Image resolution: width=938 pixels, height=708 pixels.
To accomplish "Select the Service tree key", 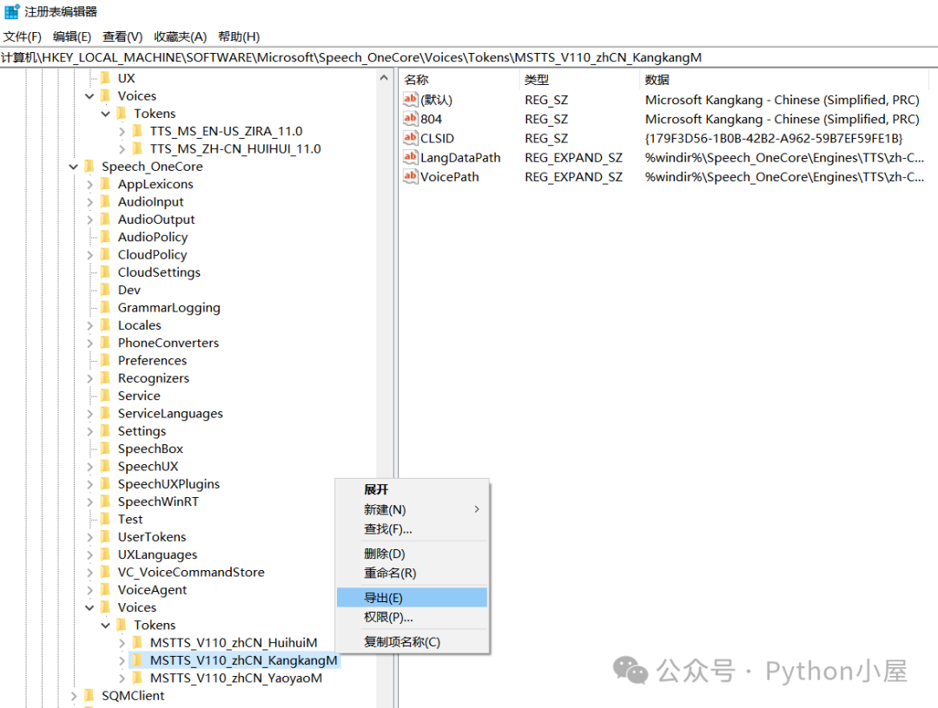I will point(139,396).
